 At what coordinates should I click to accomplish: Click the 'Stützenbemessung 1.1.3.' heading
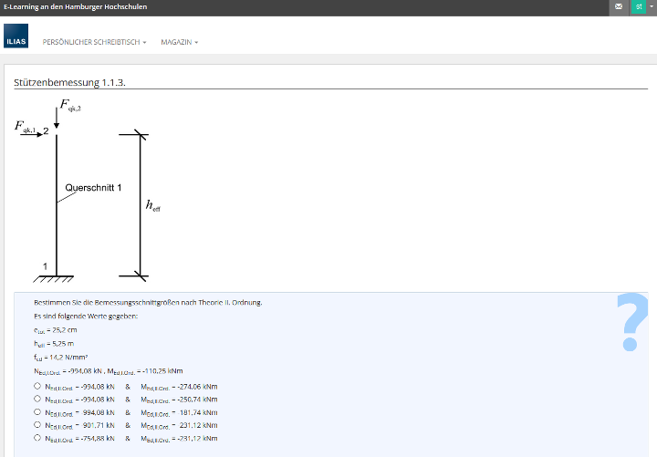coord(69,82)
